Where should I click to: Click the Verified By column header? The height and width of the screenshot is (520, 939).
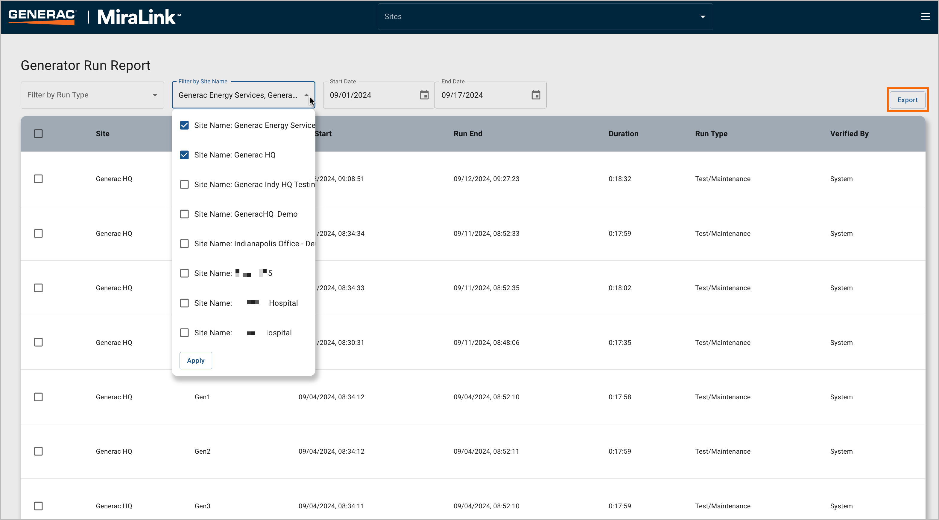coord(849,134)
